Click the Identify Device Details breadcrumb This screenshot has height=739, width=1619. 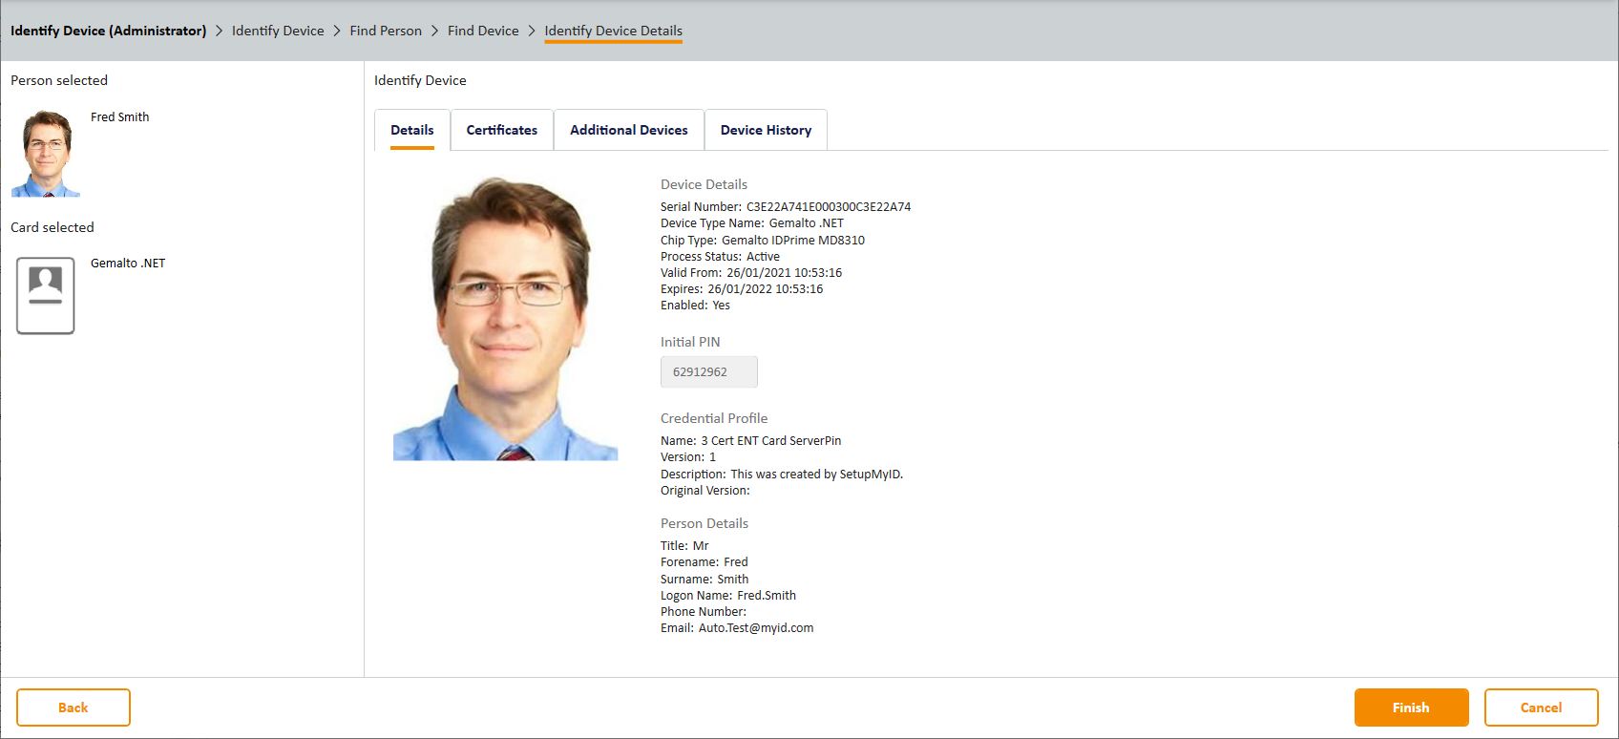coord(613,31)
